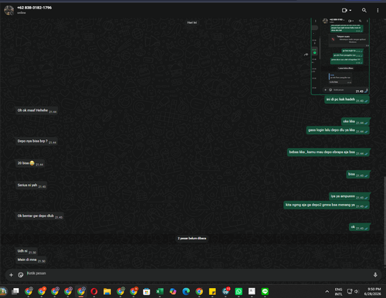The width and height of the screenshot is (386, 298).
Task: Open Copilot from the taskbar
Action: pos(173,291)
